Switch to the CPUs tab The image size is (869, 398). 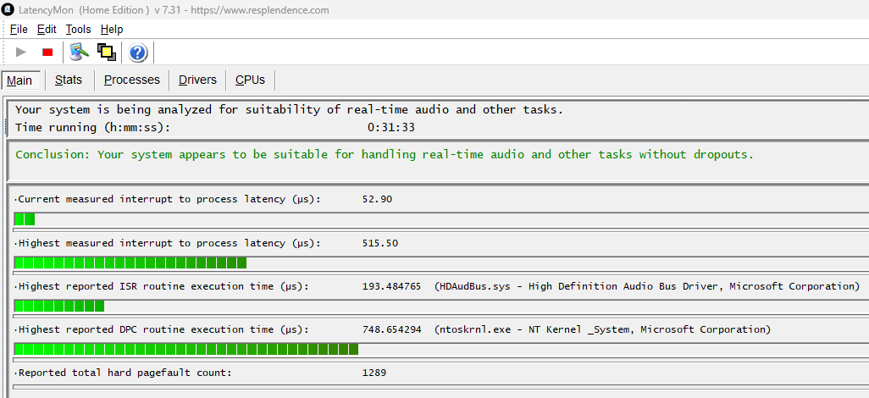pyautogui.click(x=250, y=80)
